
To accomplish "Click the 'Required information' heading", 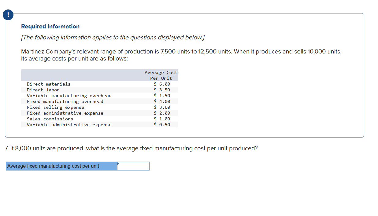I will 50,27.
